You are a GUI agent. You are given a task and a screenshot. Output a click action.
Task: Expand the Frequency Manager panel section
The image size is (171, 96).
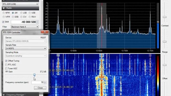pyautogui.click(x=4, y=95)
